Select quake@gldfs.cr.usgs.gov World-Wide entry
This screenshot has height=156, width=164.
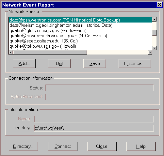click(x=80, y=30)
